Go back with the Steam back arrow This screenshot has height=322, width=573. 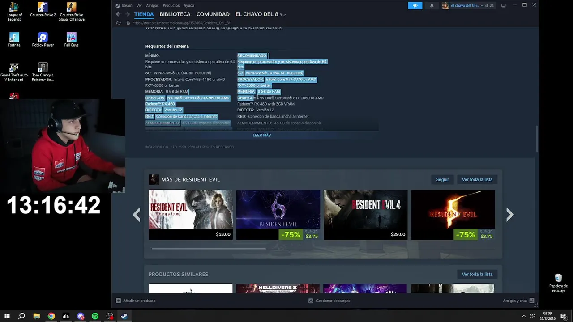coord(118,14)
